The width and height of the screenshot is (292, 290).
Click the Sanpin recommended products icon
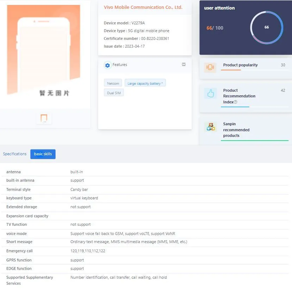(211, 127)
